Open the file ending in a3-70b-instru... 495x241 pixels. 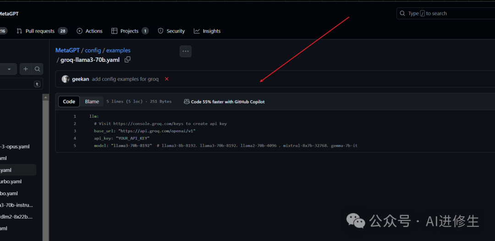[x=17, y=205]
